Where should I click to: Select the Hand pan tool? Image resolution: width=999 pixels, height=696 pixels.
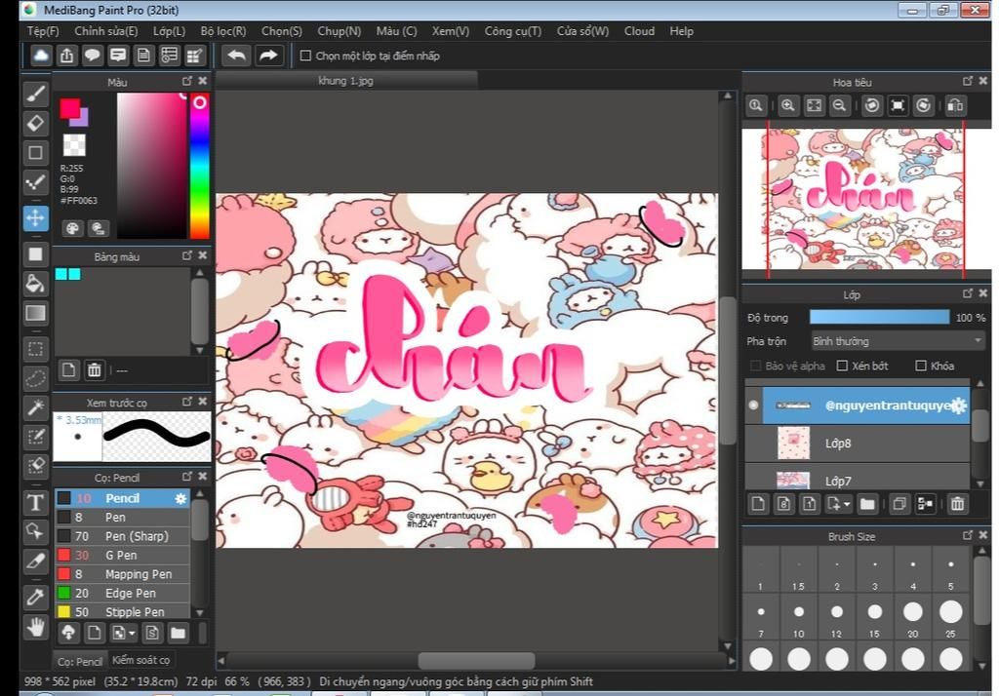36,627
